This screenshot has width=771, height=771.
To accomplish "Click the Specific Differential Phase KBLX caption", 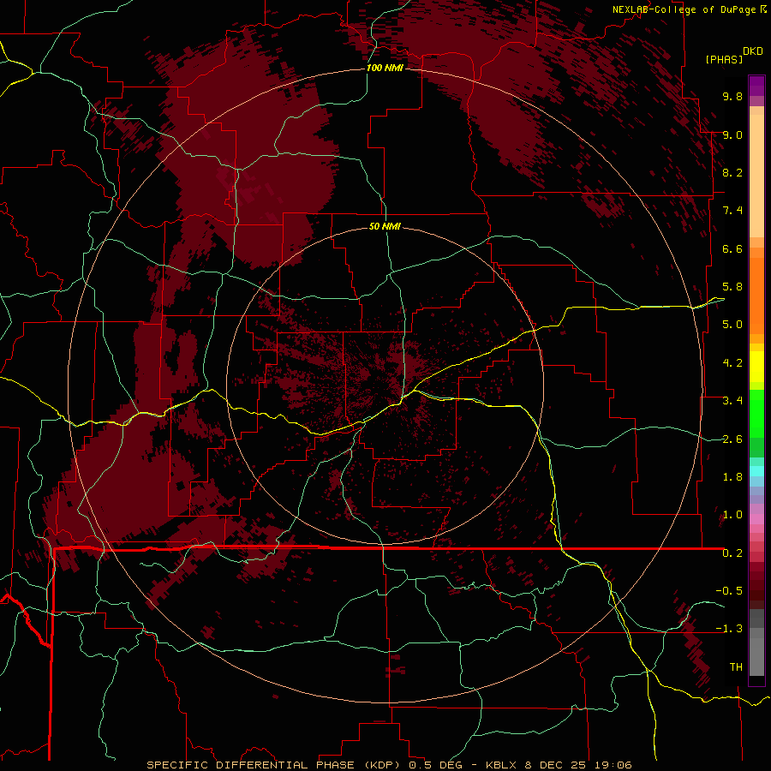I will pyautogui.click(x=389, y=765).
